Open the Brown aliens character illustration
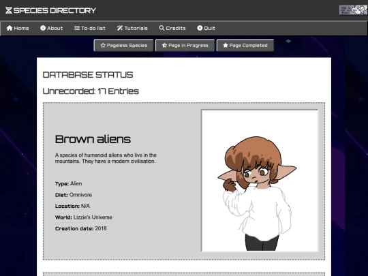Image resolution: width=368 pixels, height=276 pixels. [x=260, y=181]
